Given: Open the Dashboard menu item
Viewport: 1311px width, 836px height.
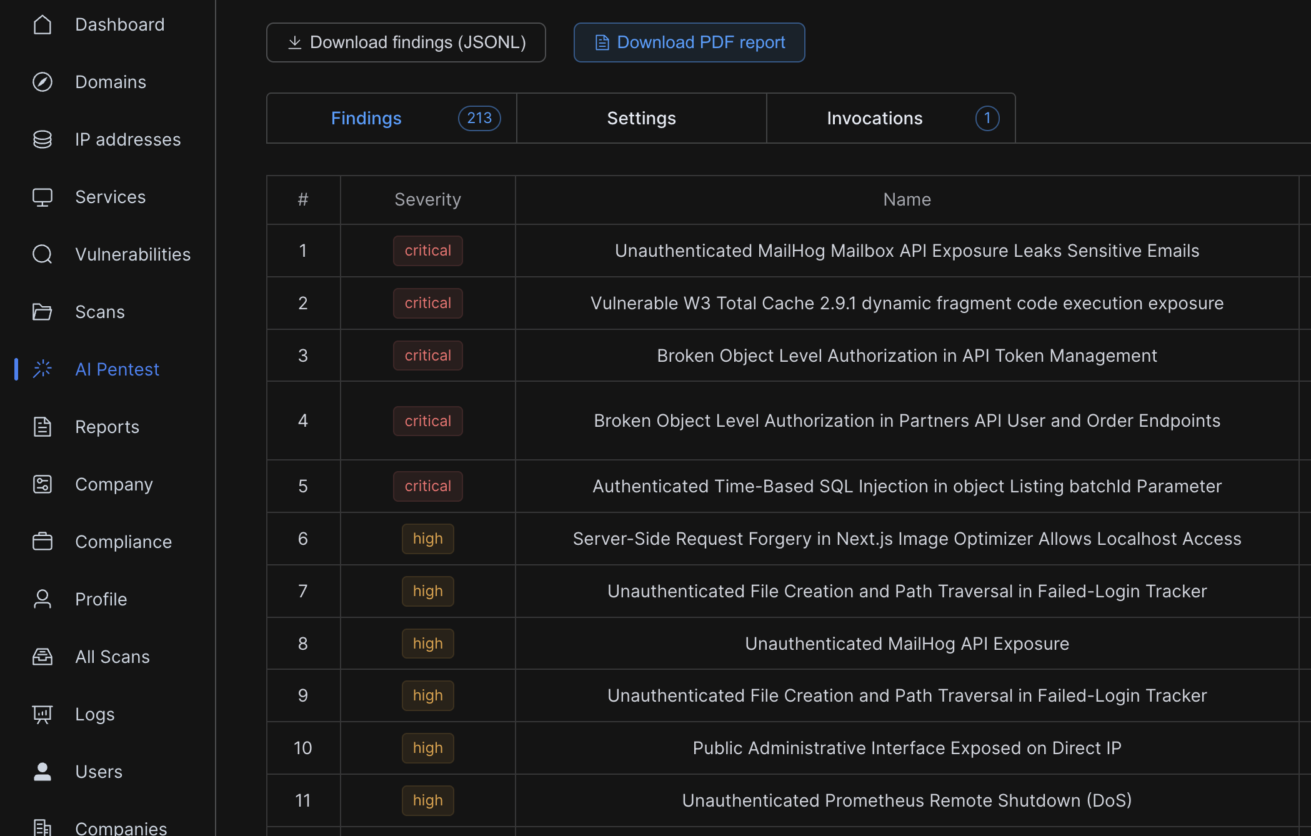Looking at the screenshot, I should [120, 24].
